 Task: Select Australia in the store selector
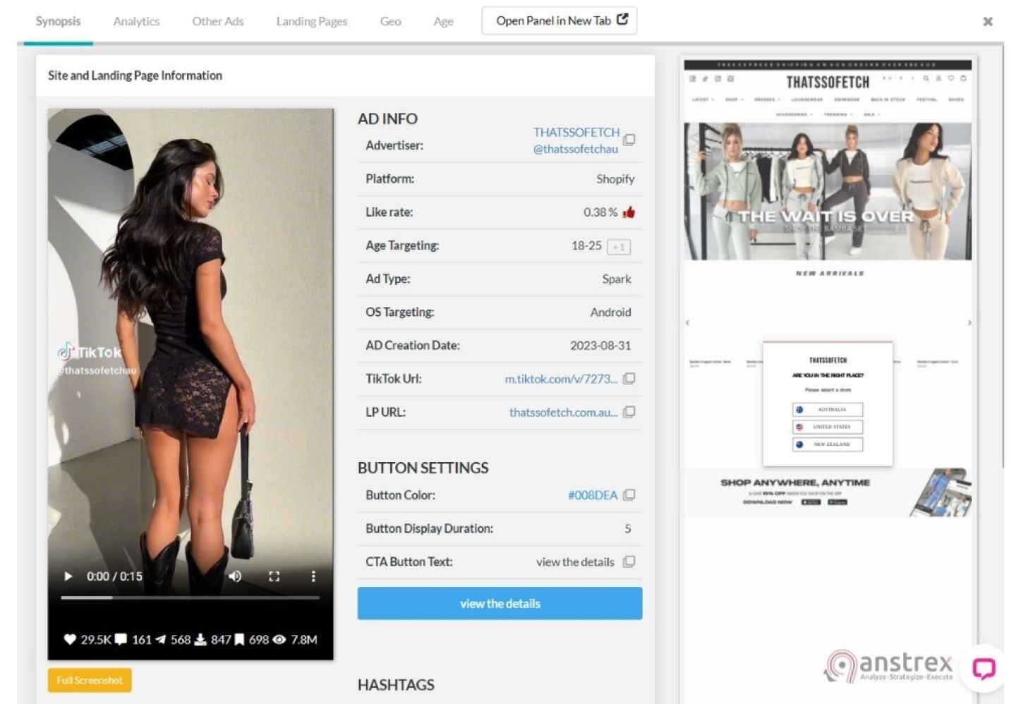point(828,409)
